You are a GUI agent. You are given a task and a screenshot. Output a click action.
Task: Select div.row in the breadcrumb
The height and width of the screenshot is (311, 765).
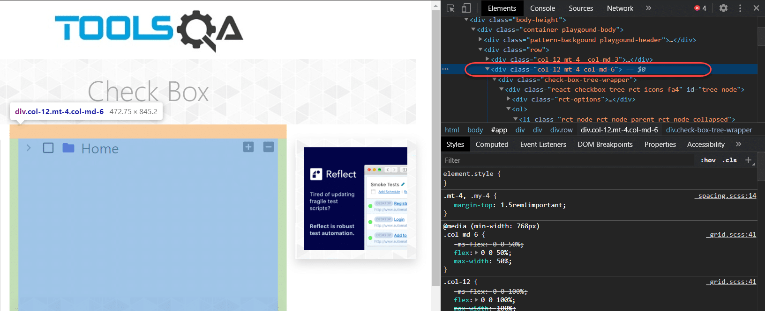[x=562, y=130]
